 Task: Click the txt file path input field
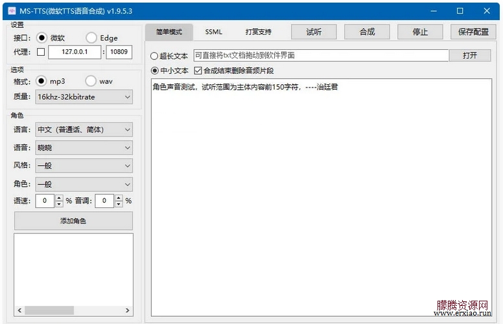point(321,56)
